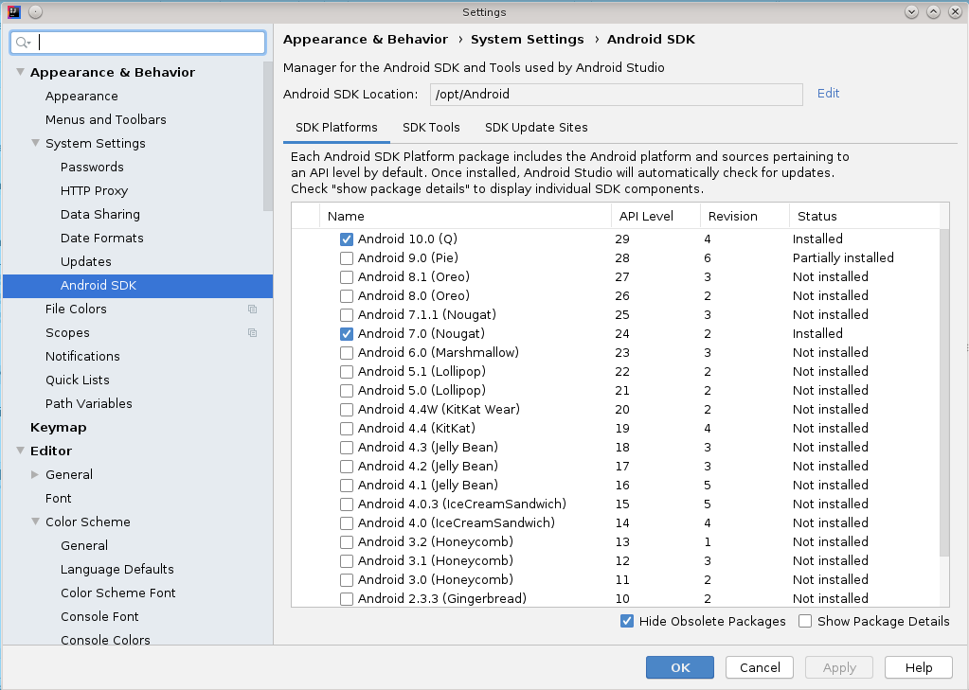Switch to the SDK Tools tab
The height and width of the screenshot is (690, 969).
tap(431, 127)
